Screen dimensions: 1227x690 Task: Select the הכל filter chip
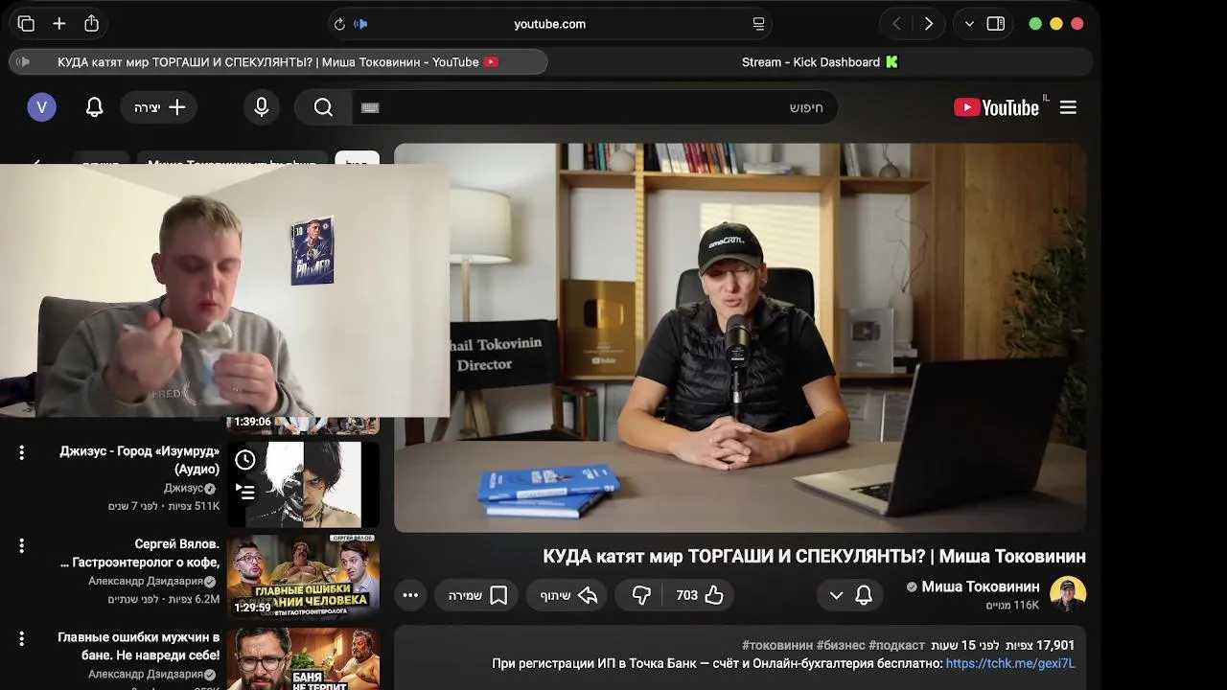(357, 159)
